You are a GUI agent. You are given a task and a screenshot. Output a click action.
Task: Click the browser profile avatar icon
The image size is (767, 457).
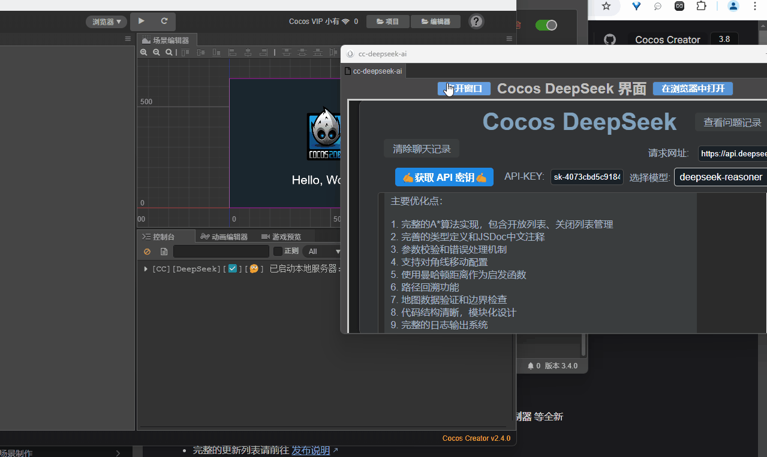(733, 7)
